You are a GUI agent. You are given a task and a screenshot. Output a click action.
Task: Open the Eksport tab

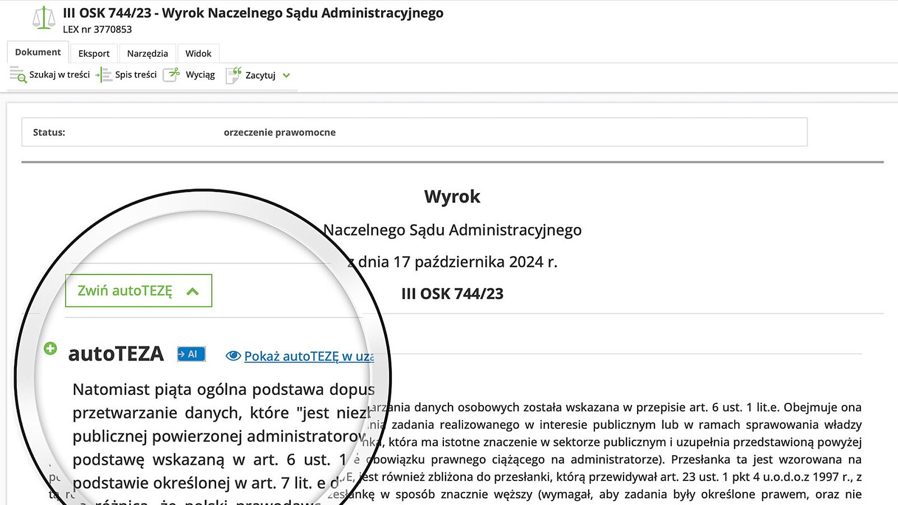94,53
